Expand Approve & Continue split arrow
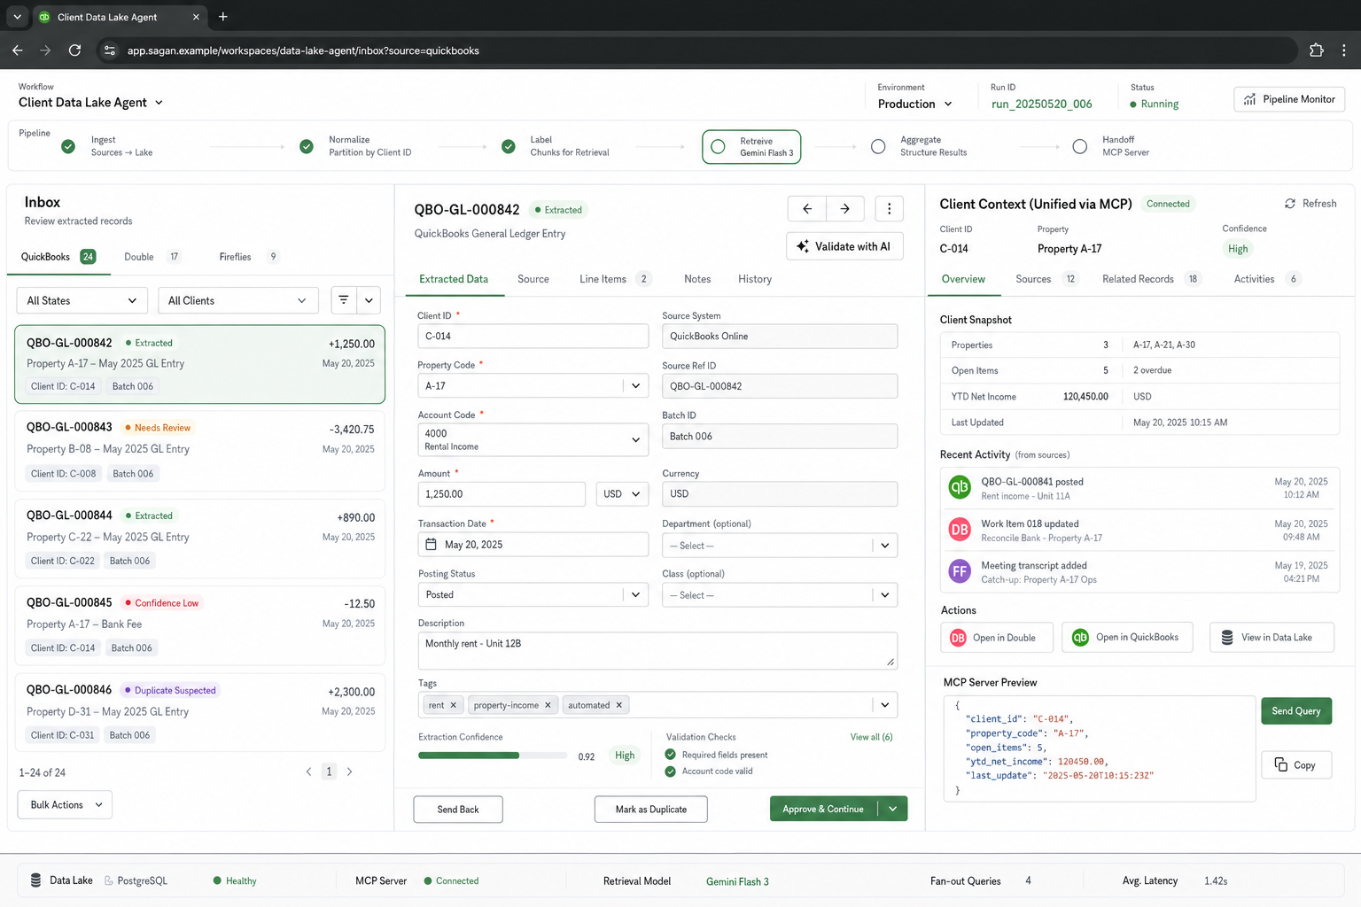This screenshot has height=907, width=1361. (893, 809)
